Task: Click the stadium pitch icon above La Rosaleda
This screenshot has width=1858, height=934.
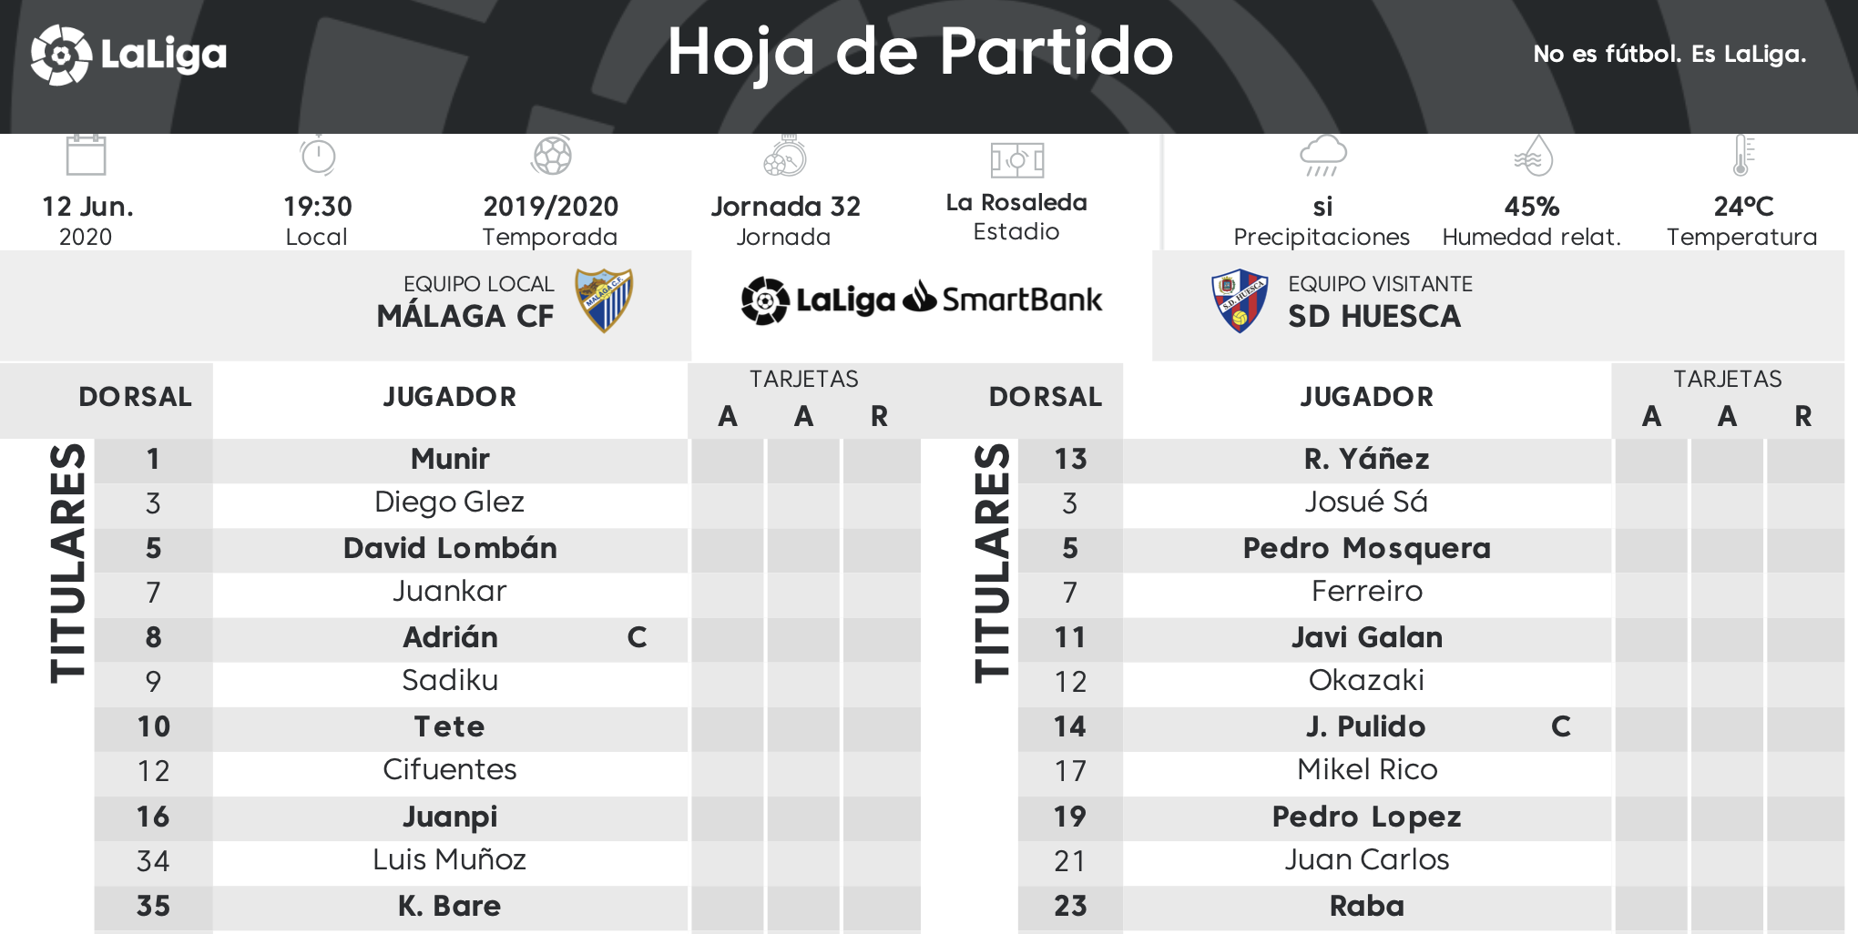Action: tap(1016, 160)
